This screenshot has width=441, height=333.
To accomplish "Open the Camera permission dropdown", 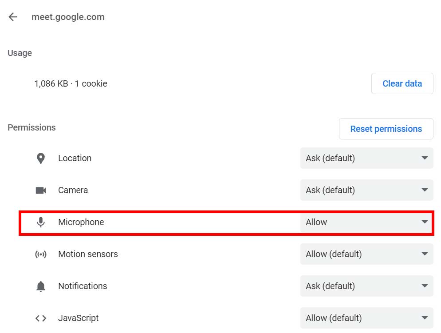I will 367,190.
